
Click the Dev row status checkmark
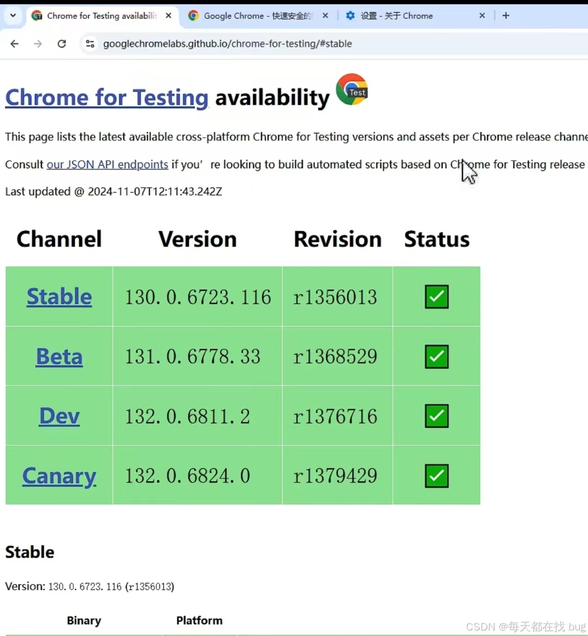click(437, 416)
